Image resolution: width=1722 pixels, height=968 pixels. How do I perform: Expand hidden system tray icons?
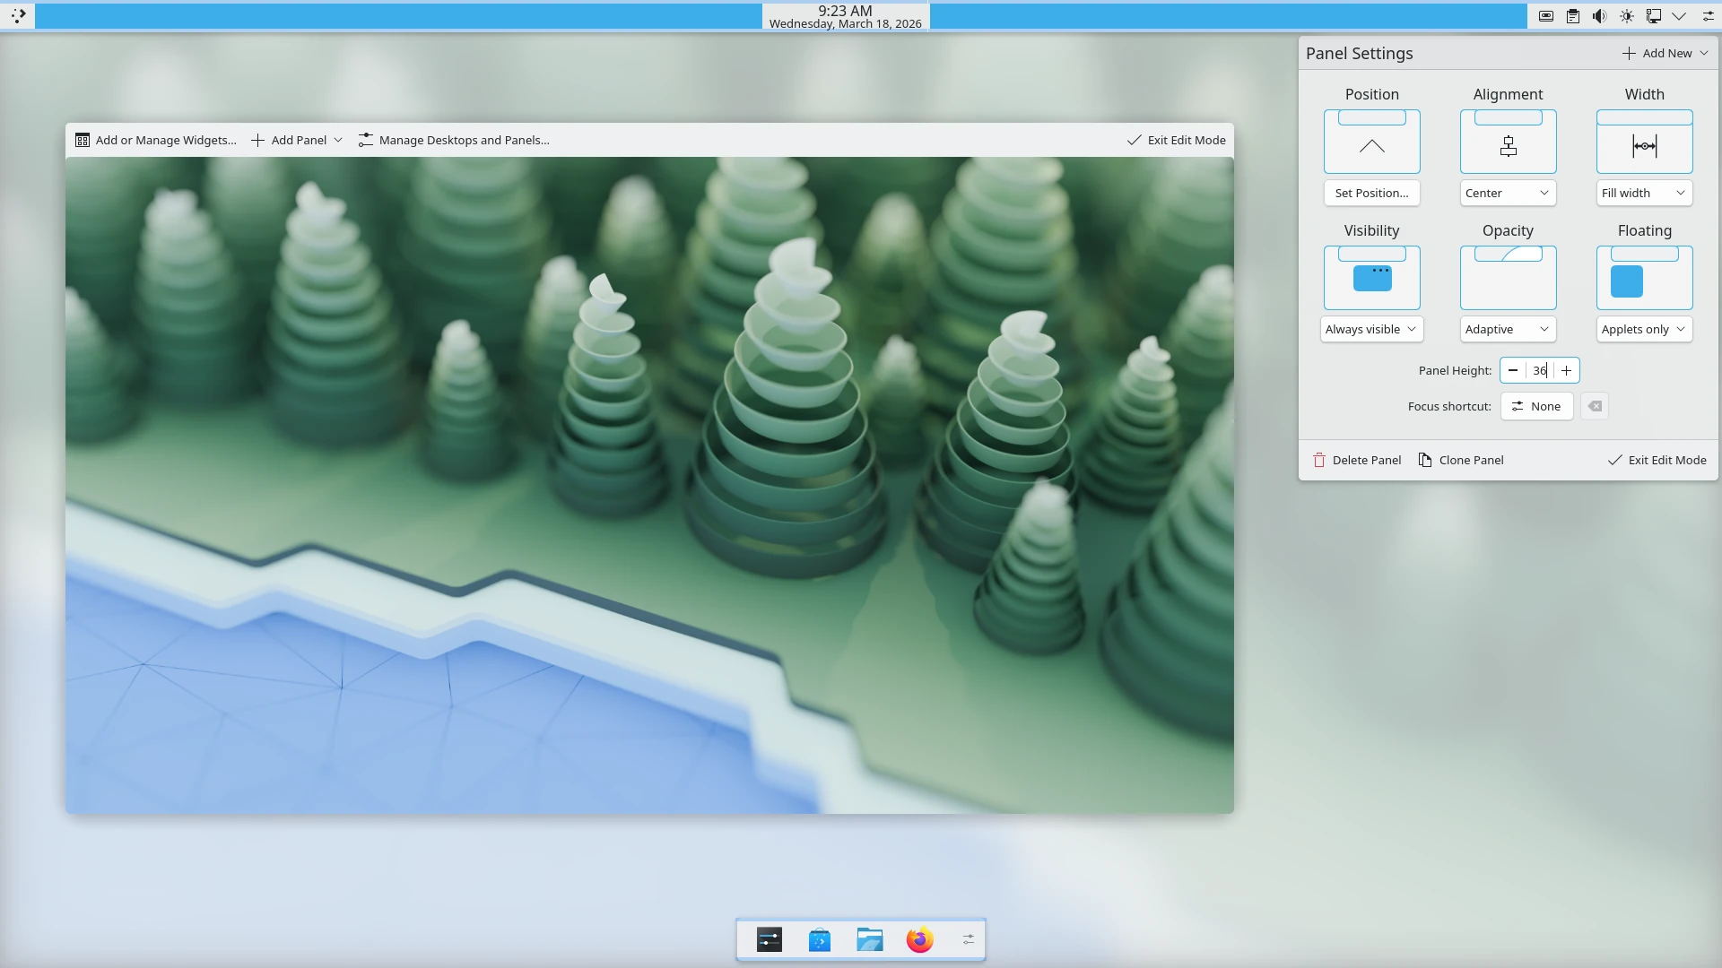point(1679,16)
